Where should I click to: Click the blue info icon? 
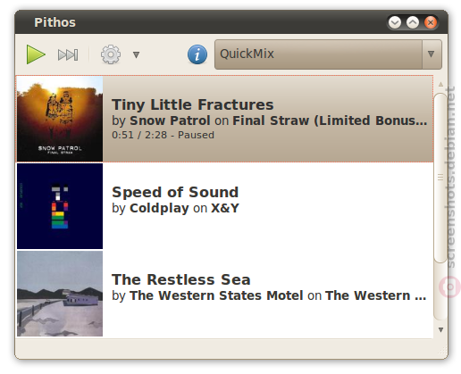click(x=197, y=54)
